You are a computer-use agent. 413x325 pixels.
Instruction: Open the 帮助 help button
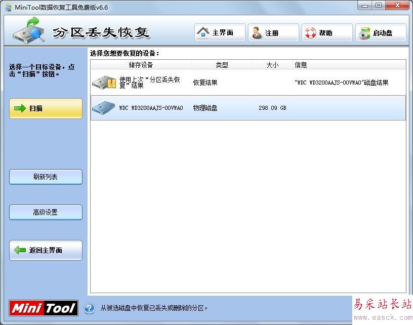327,33
